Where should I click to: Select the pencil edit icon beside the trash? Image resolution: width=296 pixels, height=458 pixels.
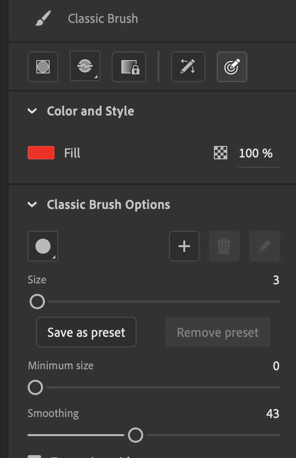pos(264,246)
